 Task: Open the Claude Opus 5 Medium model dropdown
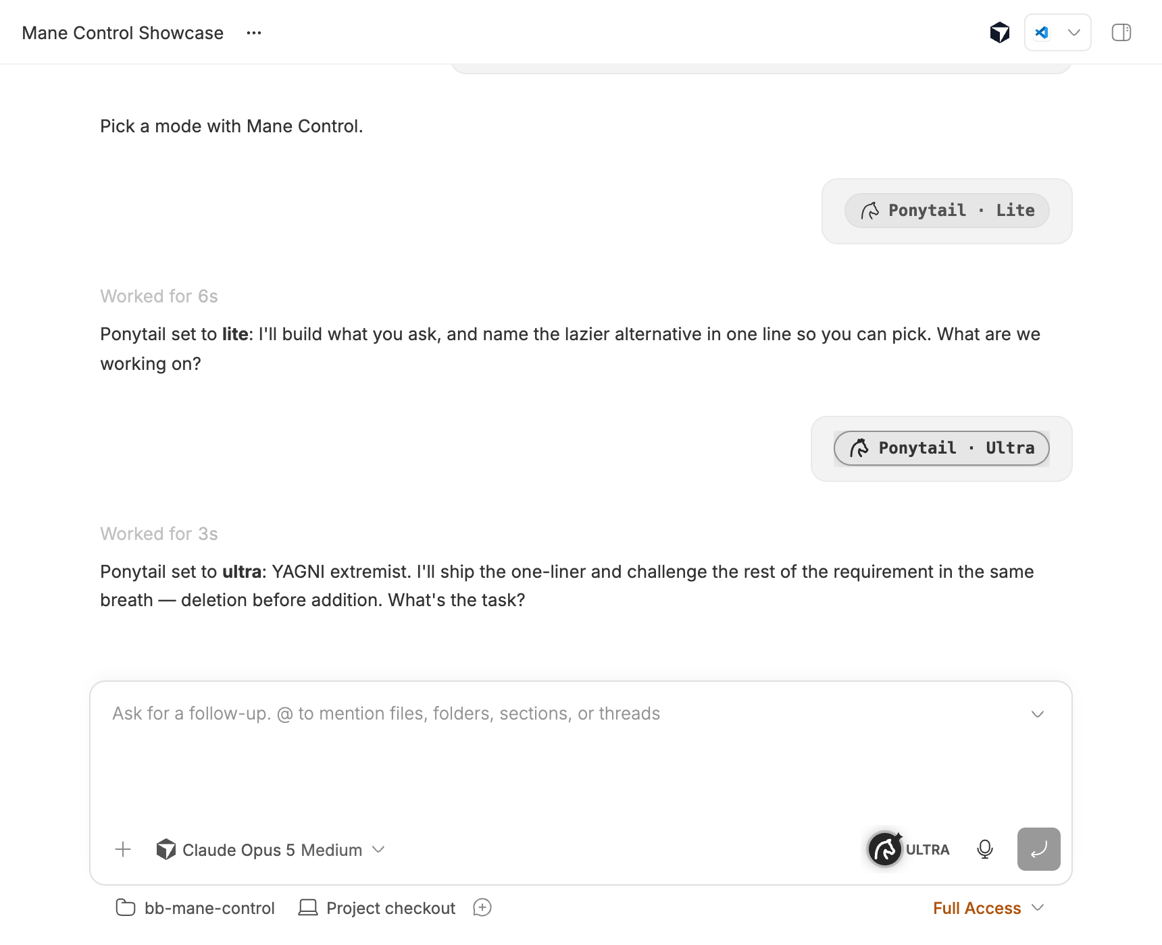pos(270,850)
